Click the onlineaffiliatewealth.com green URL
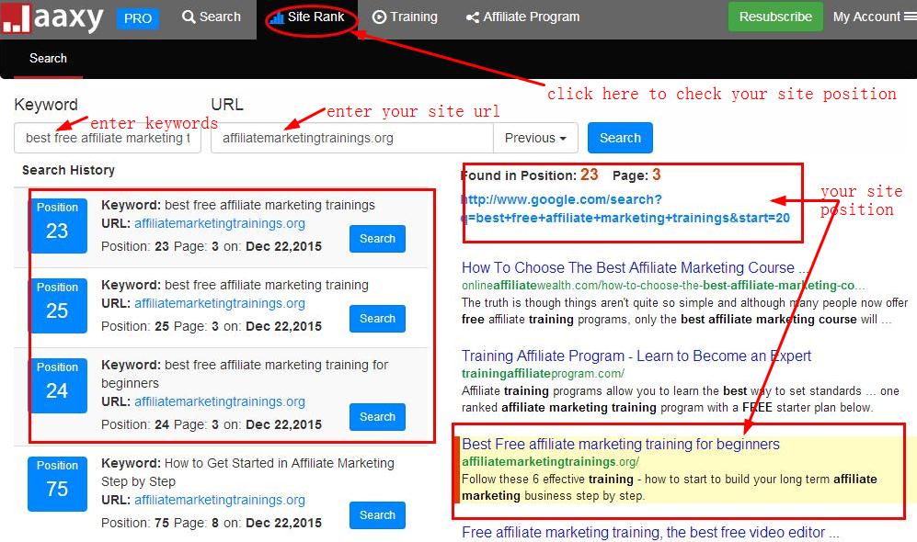This screenshot has height=542, width=917. point(662,286)
